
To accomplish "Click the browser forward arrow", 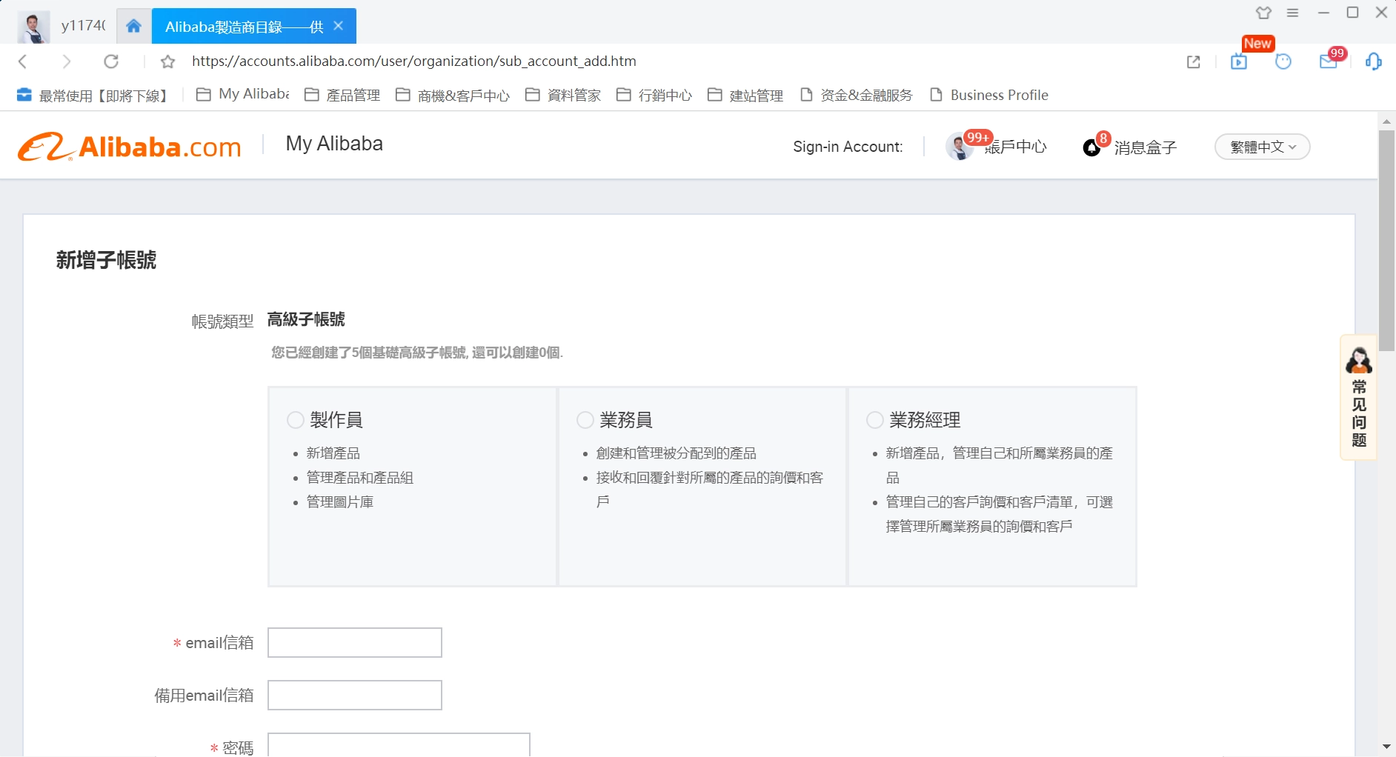I will tap(67, 61).
